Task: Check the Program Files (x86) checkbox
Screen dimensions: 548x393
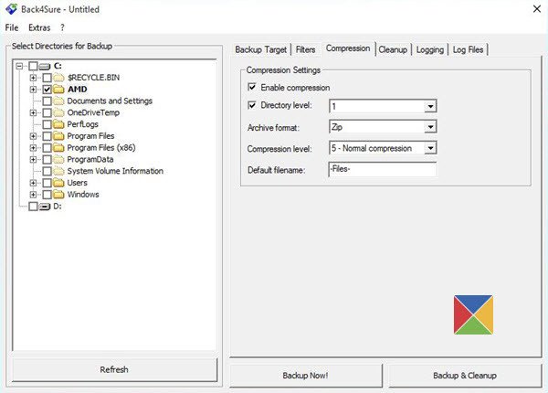Action: (x=47, y=148)
